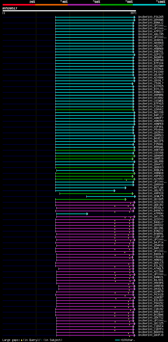The image size is (168, 342).
Task: Select the UniRef100_Q54RX6 label
Action: [151, 246]
